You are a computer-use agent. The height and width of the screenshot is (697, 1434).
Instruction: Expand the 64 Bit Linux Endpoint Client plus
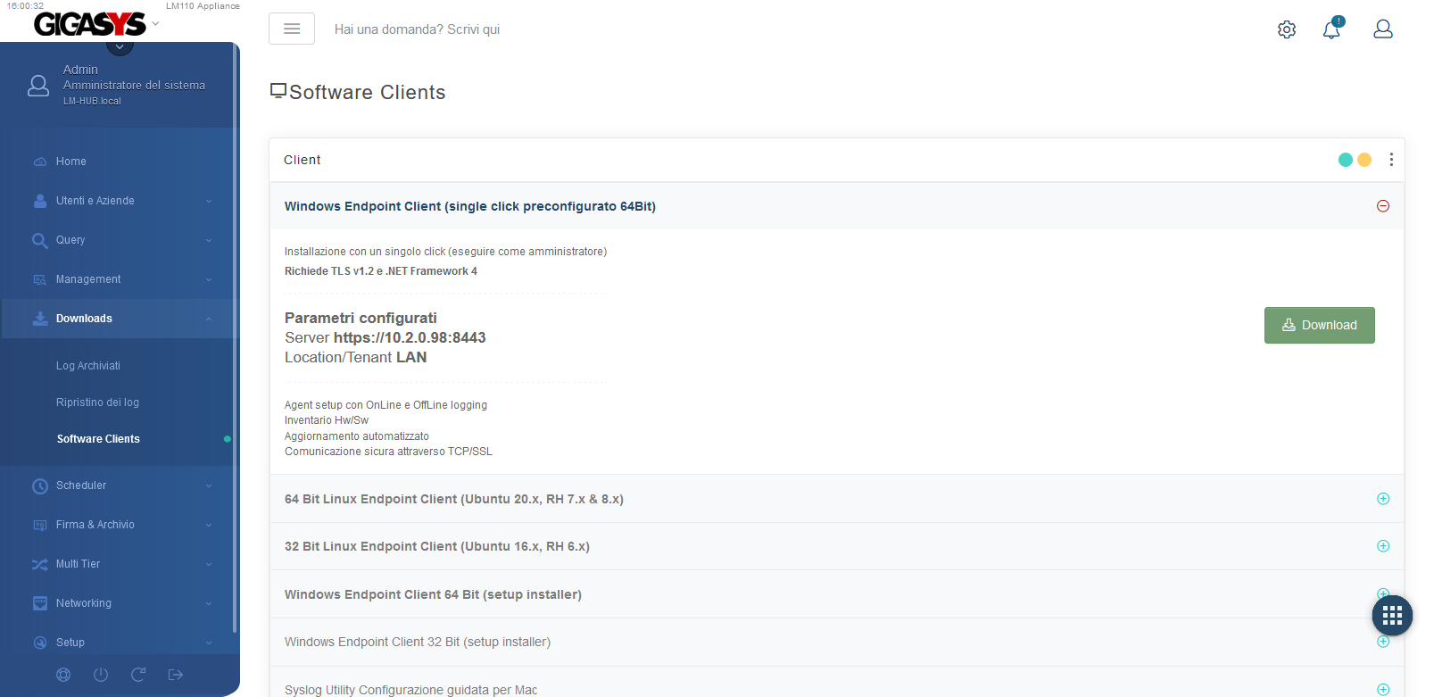[x=1383, y=499]
